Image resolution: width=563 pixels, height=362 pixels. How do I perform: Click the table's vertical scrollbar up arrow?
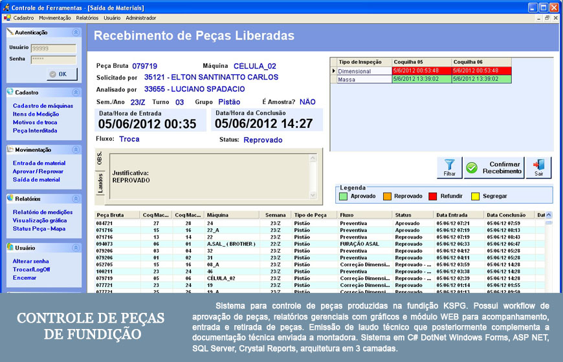point(549,215)
